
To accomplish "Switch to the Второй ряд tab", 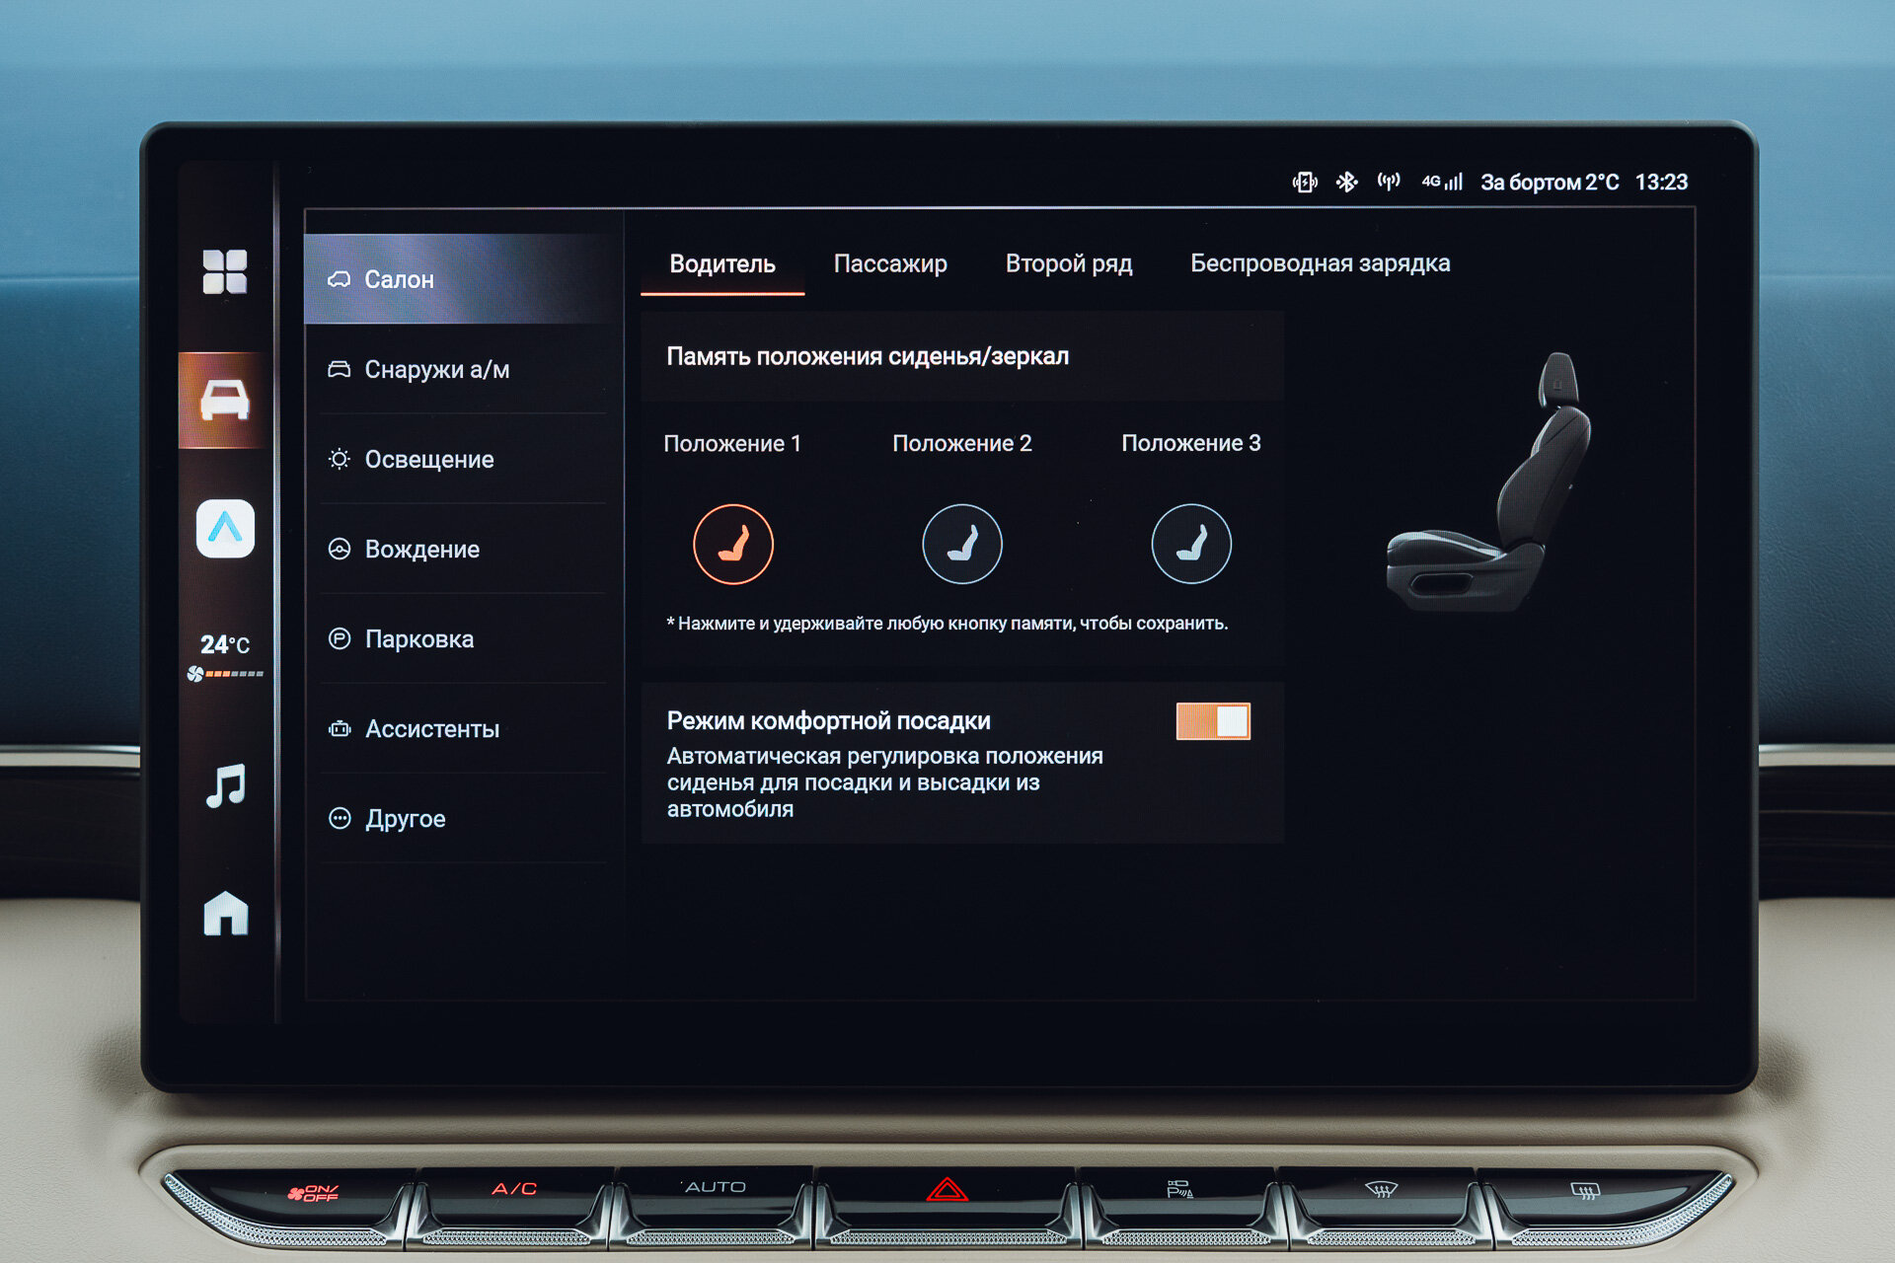I will tap(1069, 263).
